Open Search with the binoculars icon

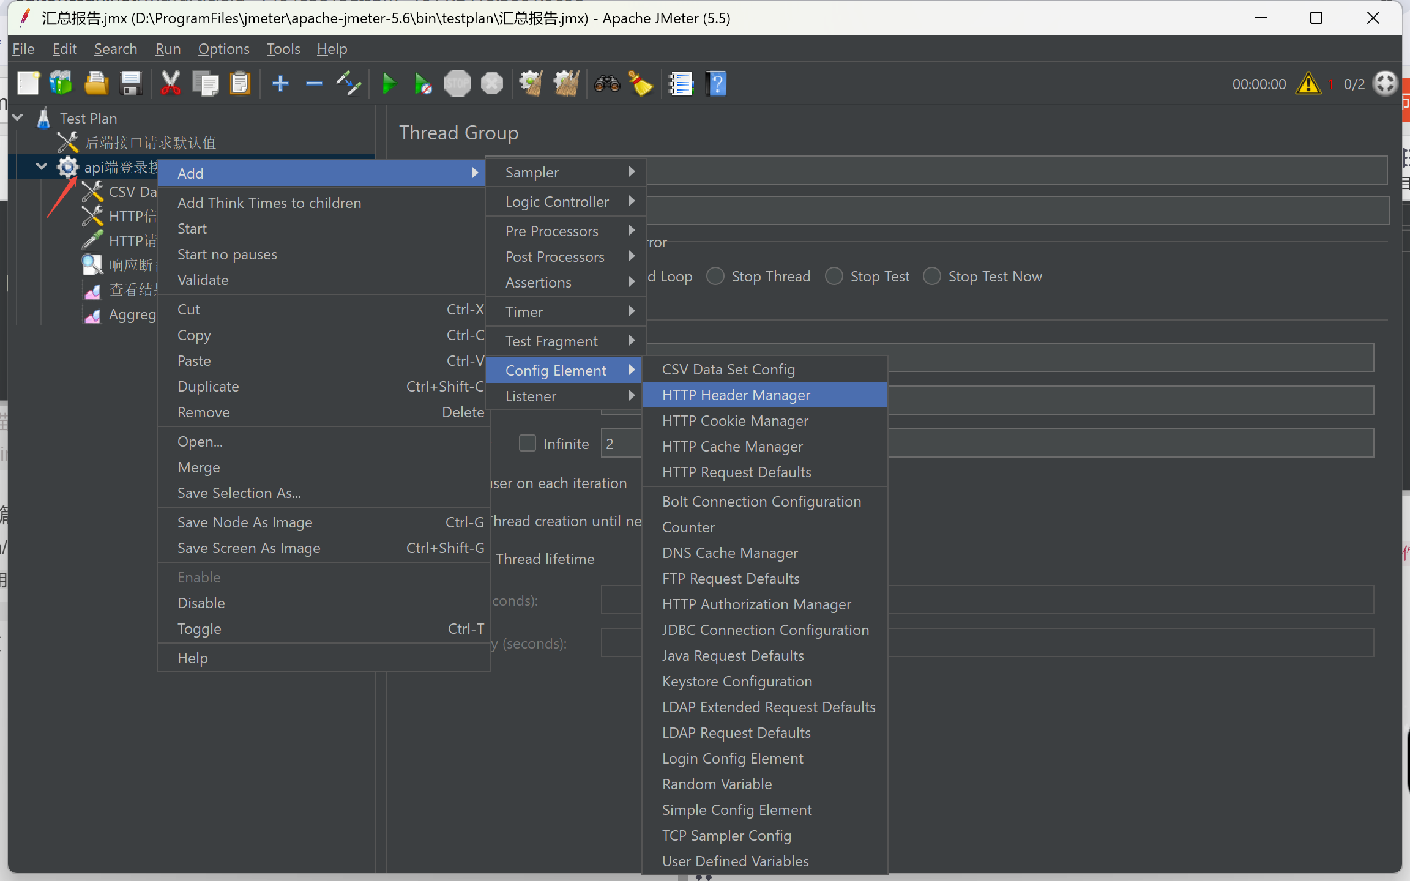(x=606, y=84)
